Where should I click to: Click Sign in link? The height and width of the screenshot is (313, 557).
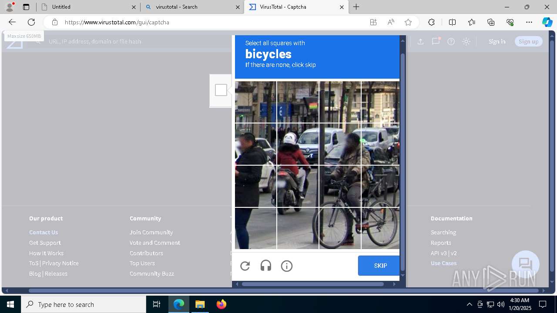click(497, 41)
